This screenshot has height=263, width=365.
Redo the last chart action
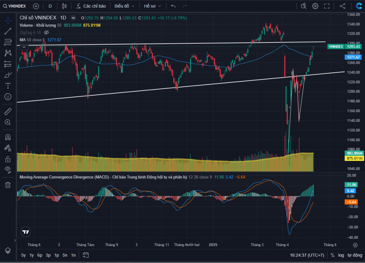pyautogui.click(x=185, y=6)
